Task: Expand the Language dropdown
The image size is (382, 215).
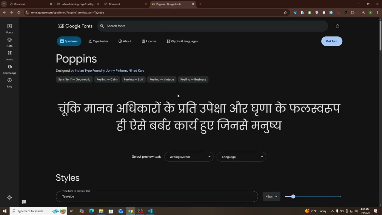Action: pyautogui.click(x=241, y=157)
